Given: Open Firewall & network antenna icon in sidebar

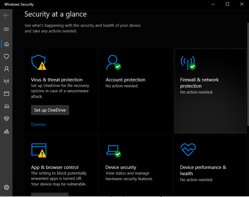Looking at the screenshot, I should pos(6,81).
